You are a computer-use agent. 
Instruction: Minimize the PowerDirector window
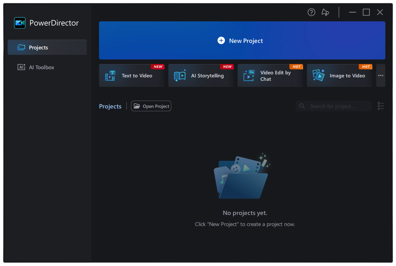click(352, 12)
